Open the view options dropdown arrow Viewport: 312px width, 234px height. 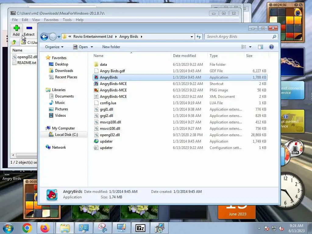click(250, 47)
